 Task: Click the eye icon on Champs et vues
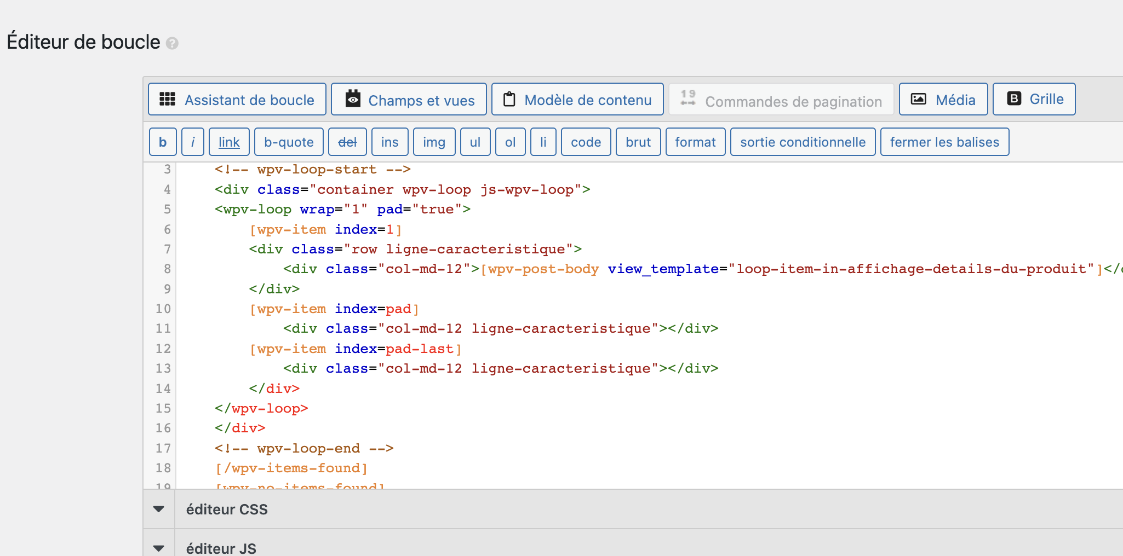(x=353, y=99)
